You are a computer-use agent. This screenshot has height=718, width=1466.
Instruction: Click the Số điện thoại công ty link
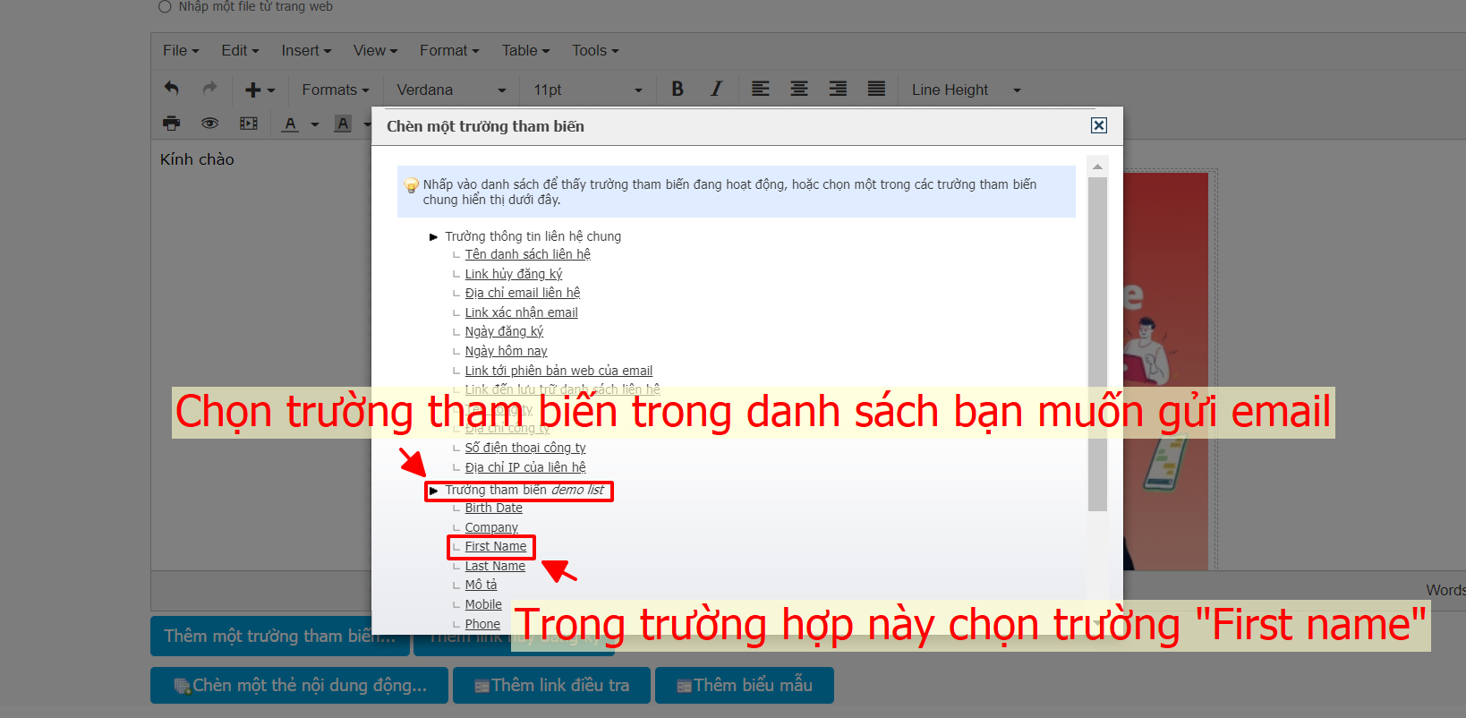click(x=525, y=448)
